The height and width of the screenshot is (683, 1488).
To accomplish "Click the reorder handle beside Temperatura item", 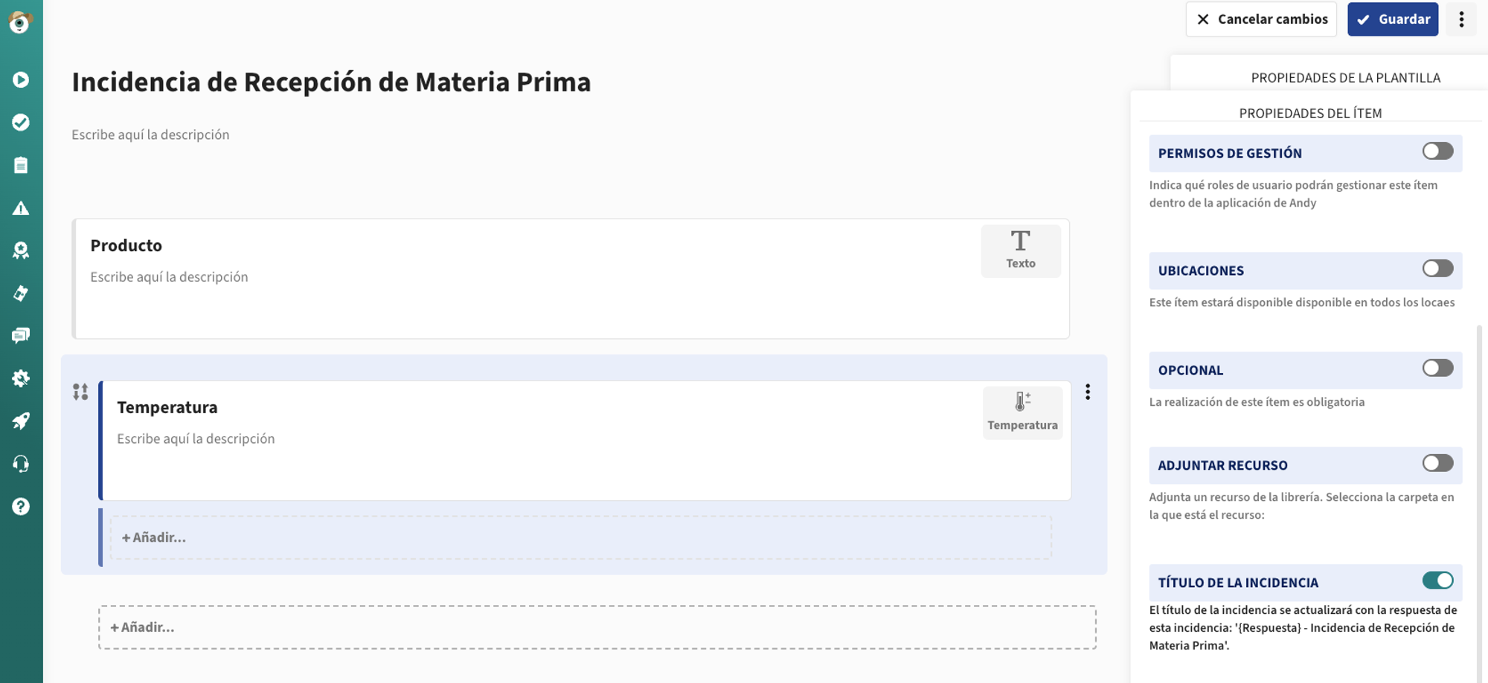I will click(x=80, y=392).
